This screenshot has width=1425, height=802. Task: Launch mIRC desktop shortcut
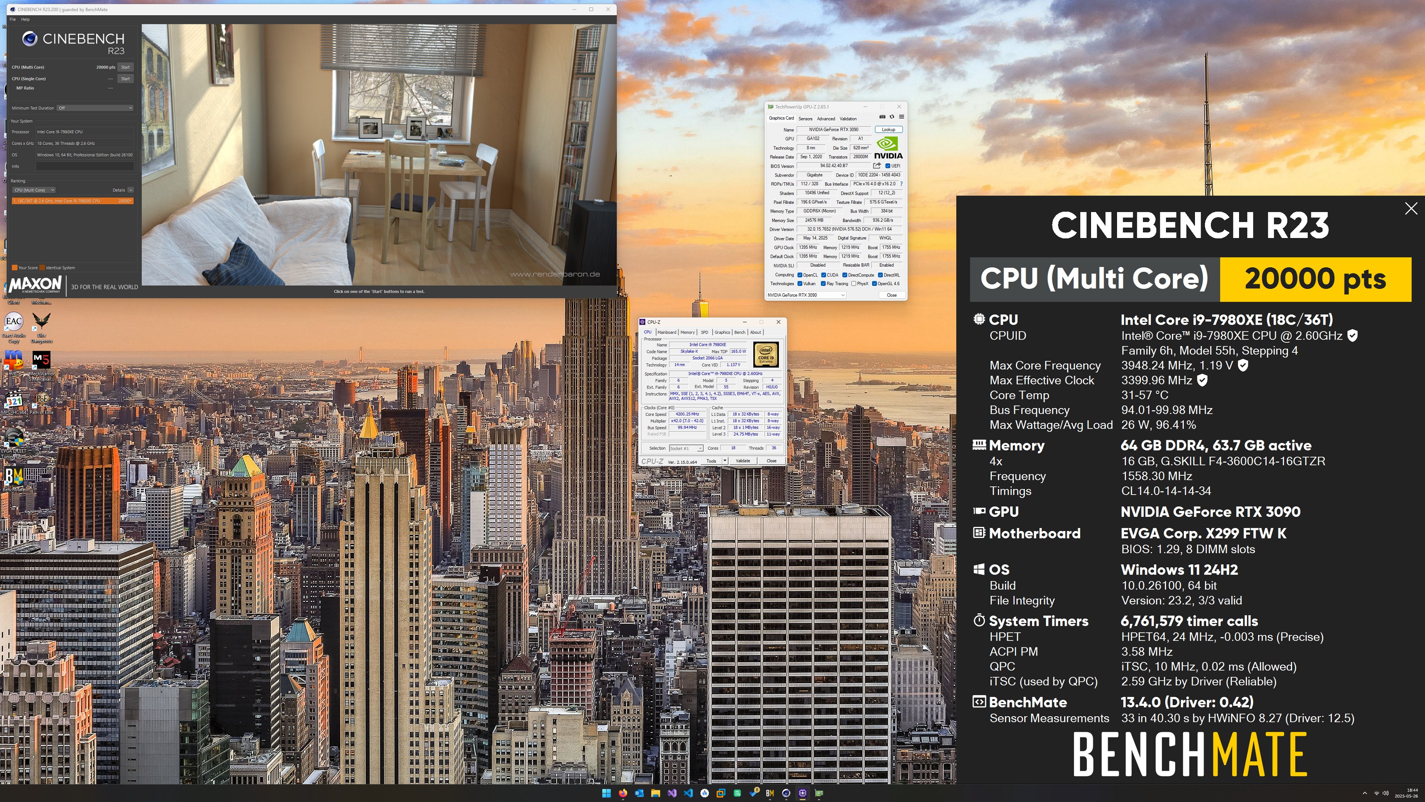[13, 363]
